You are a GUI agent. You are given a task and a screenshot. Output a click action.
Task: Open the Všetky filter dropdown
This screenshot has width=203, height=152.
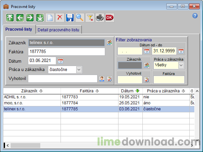coord(181,65)
